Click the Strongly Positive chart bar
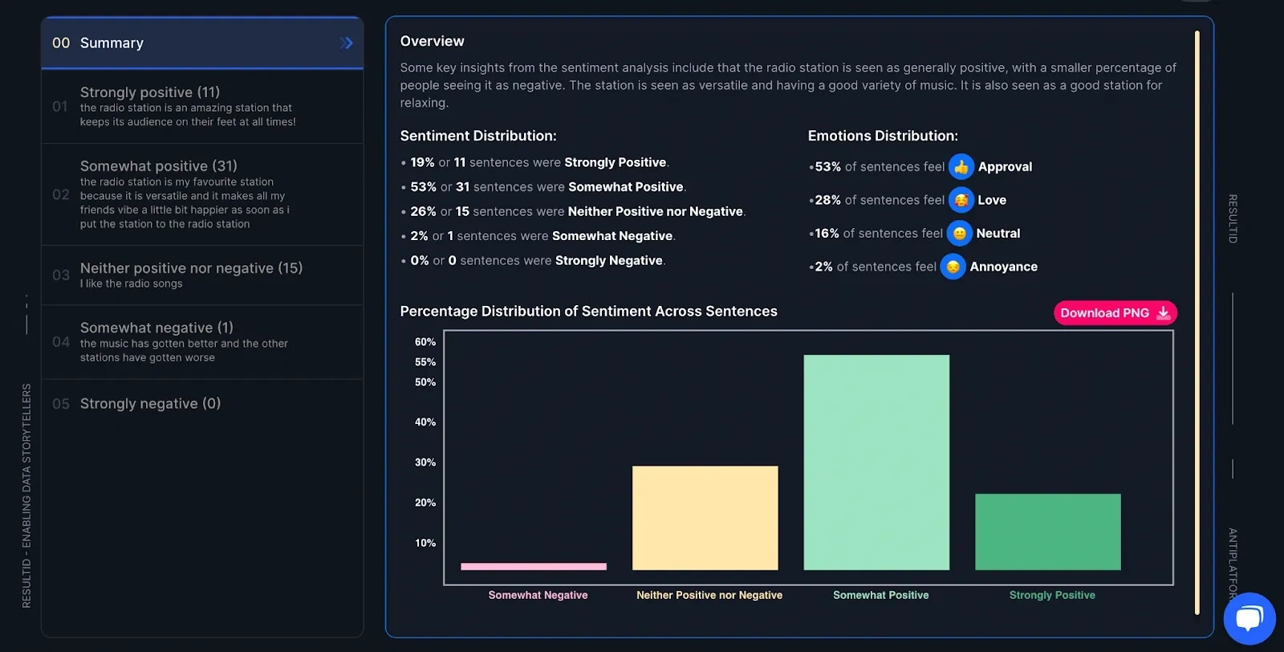1284x652 pixels. point(1047,532)
